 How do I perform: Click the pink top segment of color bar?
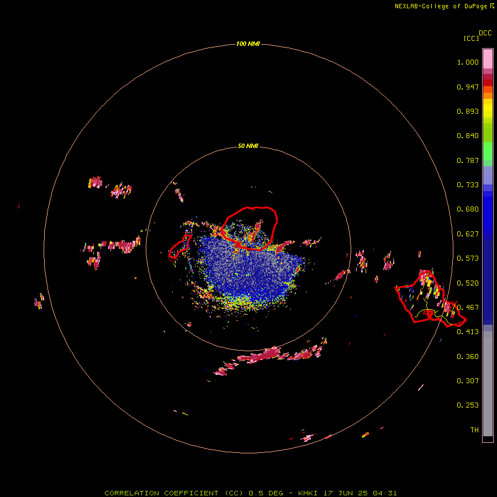[x=488, y=59]
